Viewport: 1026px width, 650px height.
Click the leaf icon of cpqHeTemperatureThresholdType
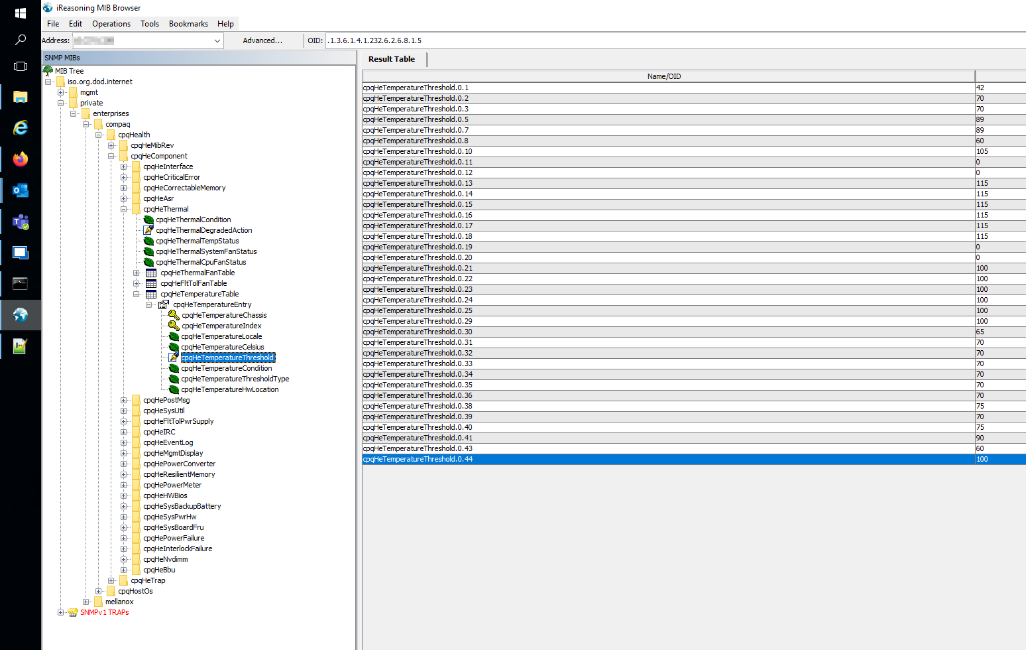pos(174,379)
